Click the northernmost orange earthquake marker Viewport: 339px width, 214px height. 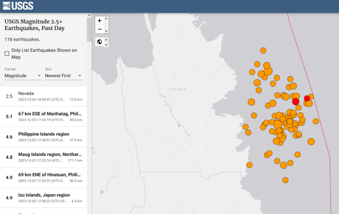263,50
